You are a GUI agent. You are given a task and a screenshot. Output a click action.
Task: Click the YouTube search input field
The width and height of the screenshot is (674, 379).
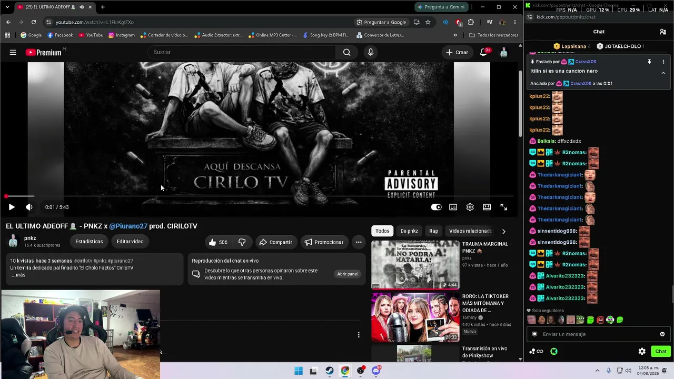click(x=241, y=52)
